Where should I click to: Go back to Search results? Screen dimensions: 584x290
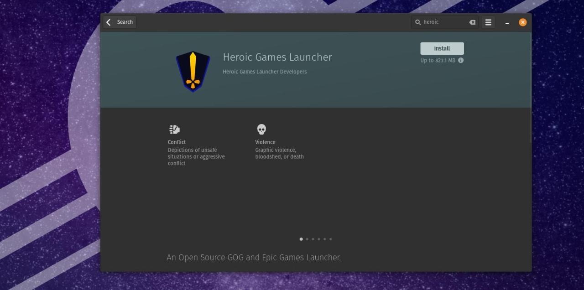click(x=120, y=22)
